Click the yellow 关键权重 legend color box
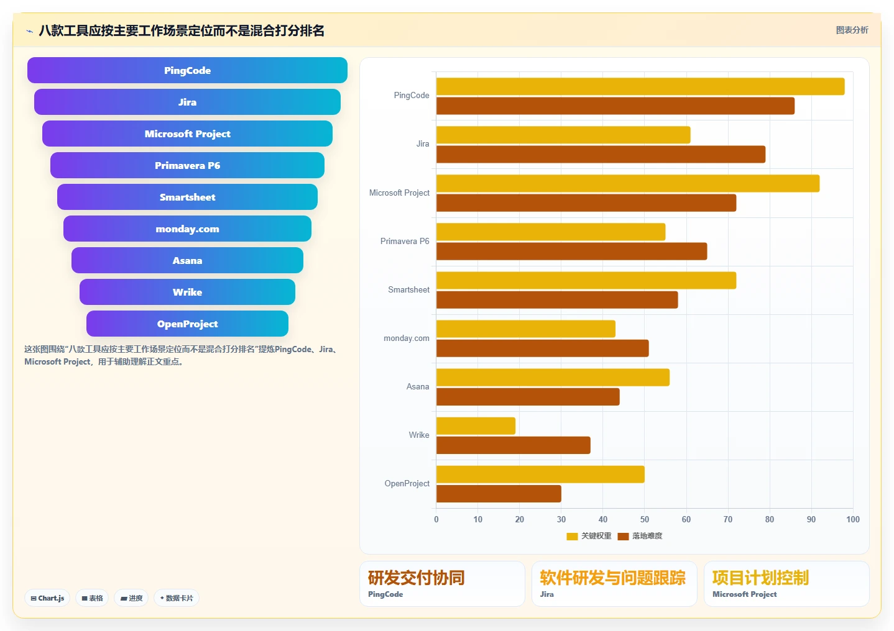The image size is (894, 631). (572, 536)
